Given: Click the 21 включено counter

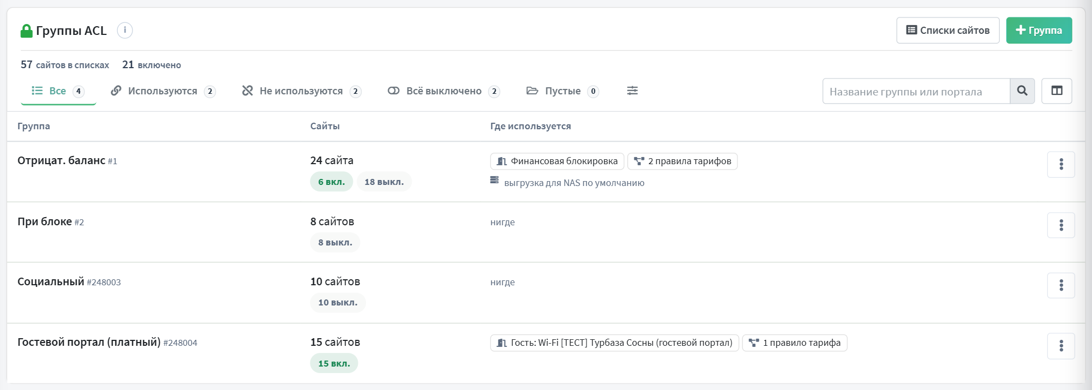Looking at the screenshot, I should pos(152,65).
